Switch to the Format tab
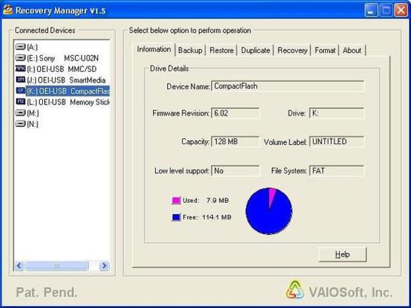This screenshot has height=308, width=411. click(x=325, y=50)
